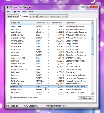
Task: Click the DAEMON Tools Lite description
Action: click(74, 58)
